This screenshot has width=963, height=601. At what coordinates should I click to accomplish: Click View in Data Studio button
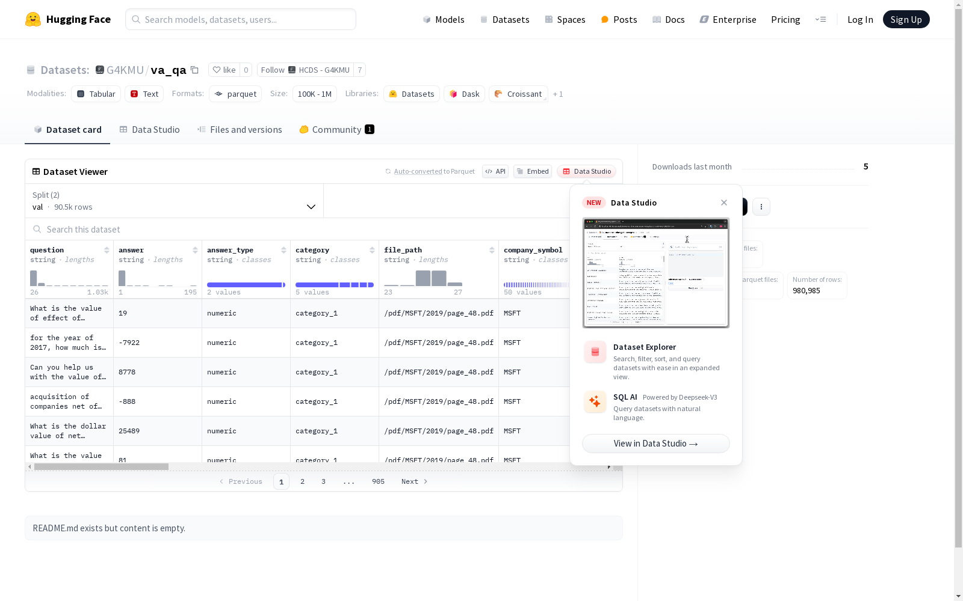pos(655,444)
